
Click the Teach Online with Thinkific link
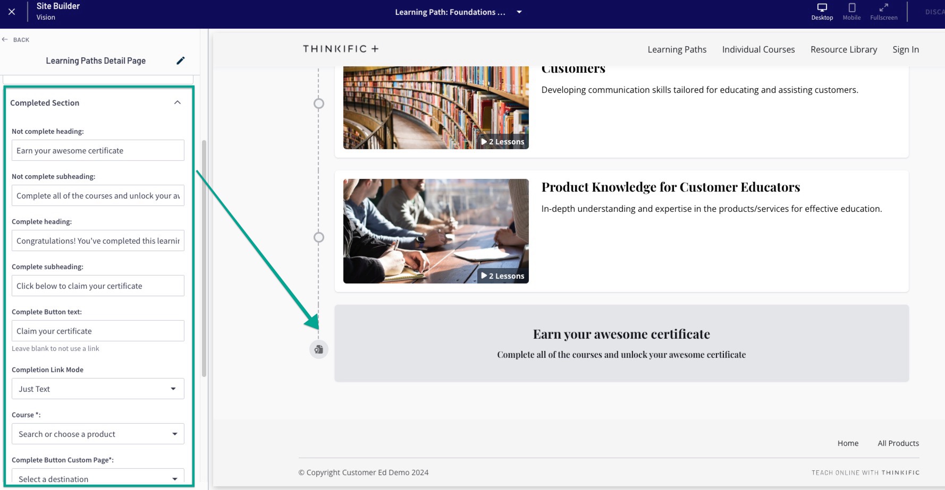point(865,472)
